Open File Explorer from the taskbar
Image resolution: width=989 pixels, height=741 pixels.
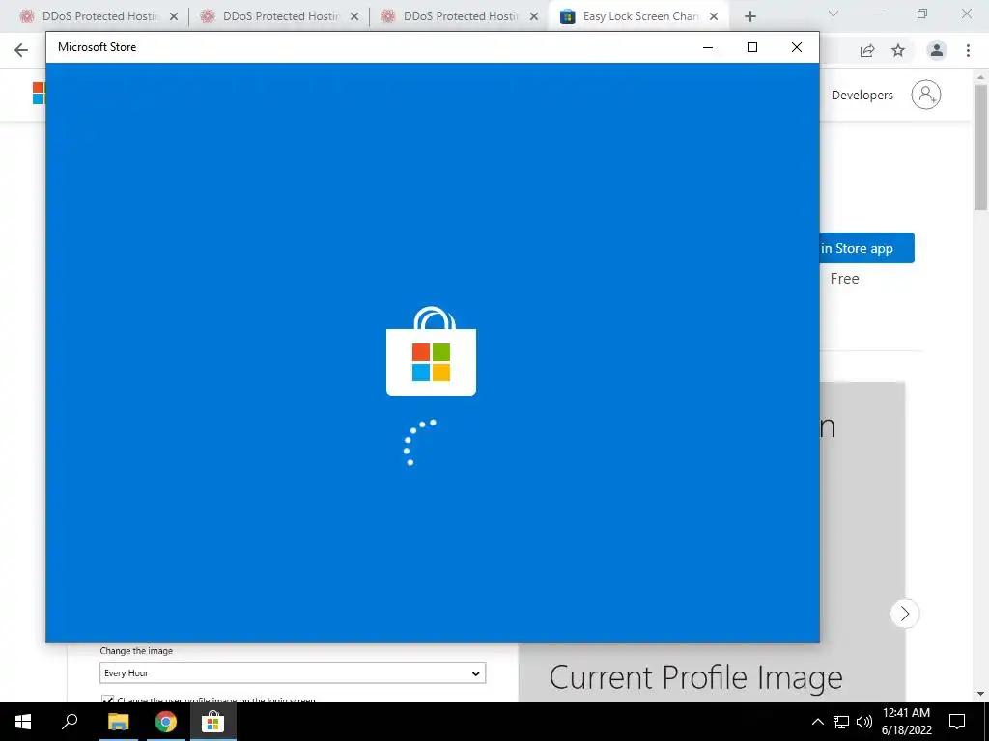pos(118,722)
